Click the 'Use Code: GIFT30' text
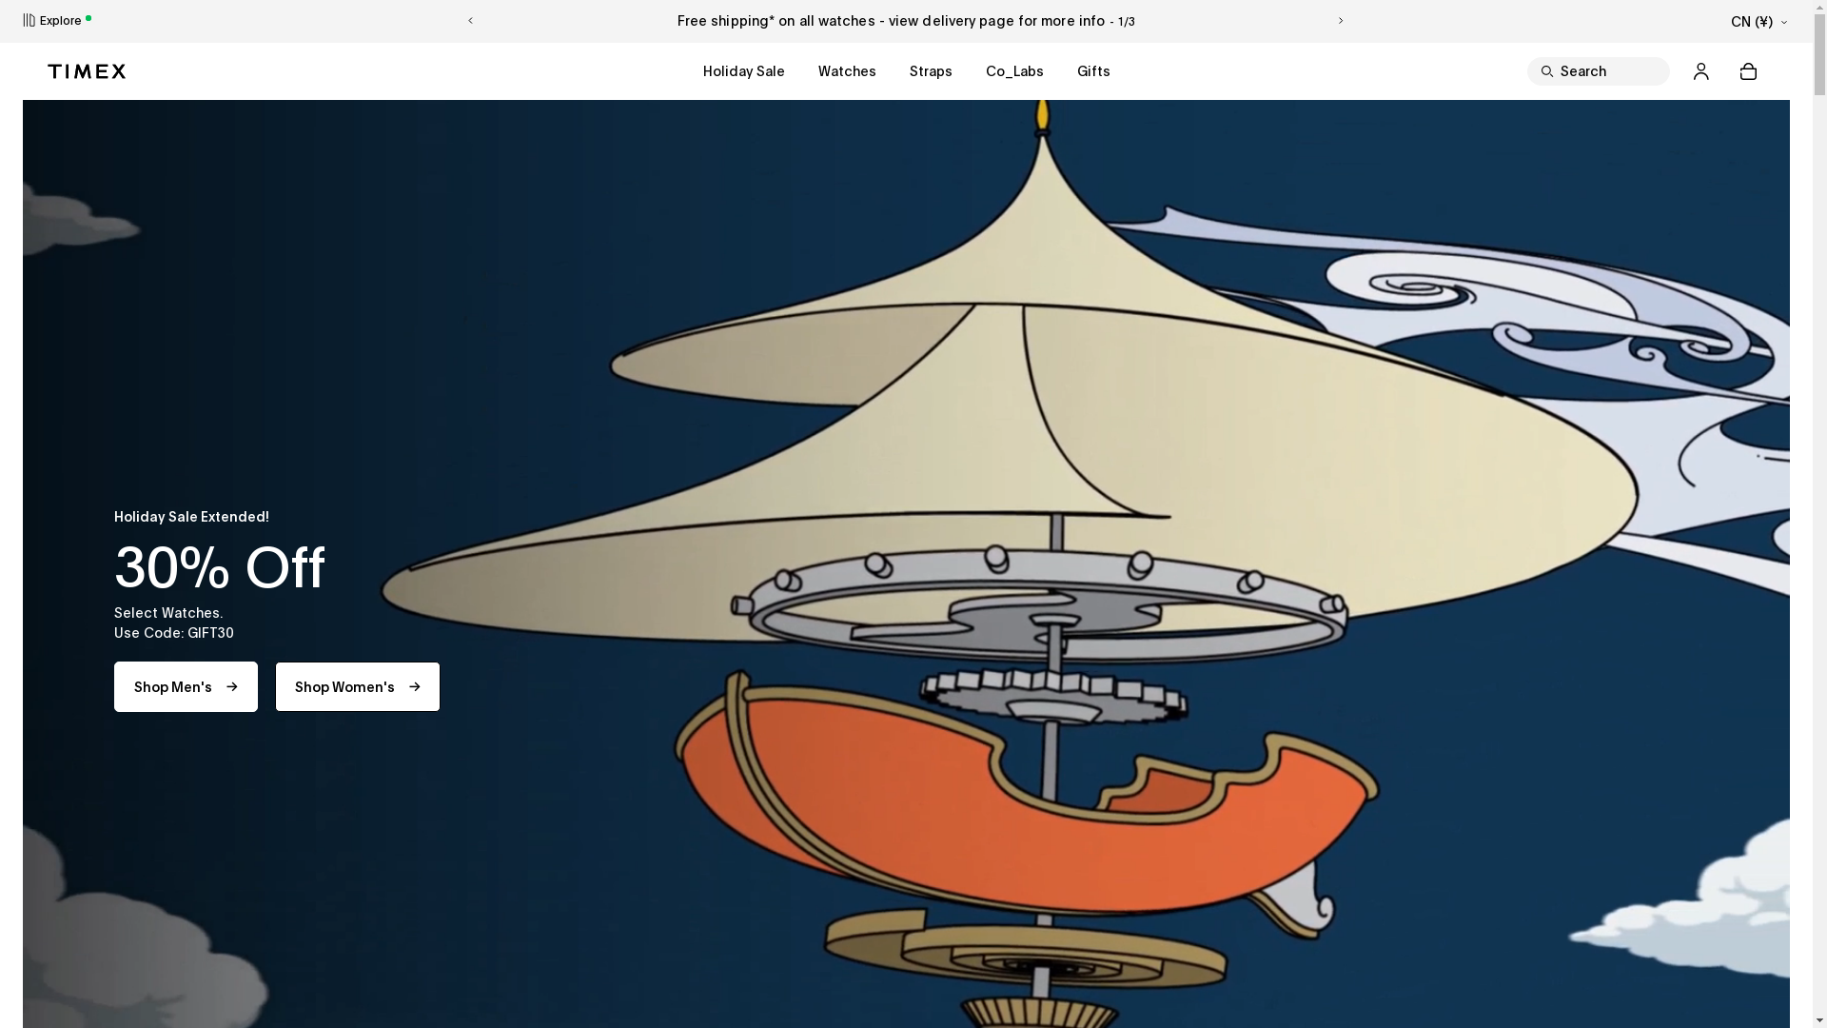The image size is (1827, 1028). click(x=174, y=633)
